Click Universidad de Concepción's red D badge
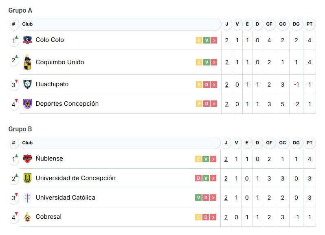This screenshot has width=325, height=235. click(x=199, y=178)
